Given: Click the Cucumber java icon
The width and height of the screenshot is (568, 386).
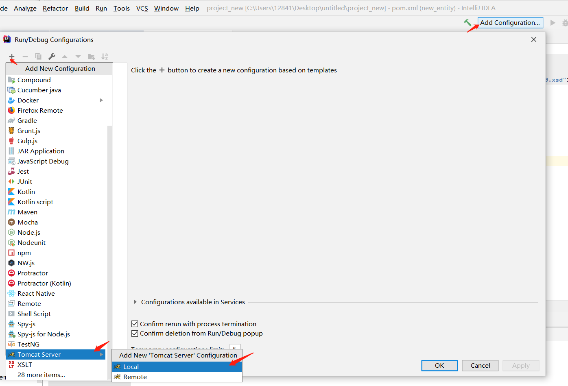Looking at the screenshot, I should pyautogui.click(x=11, y=90).
